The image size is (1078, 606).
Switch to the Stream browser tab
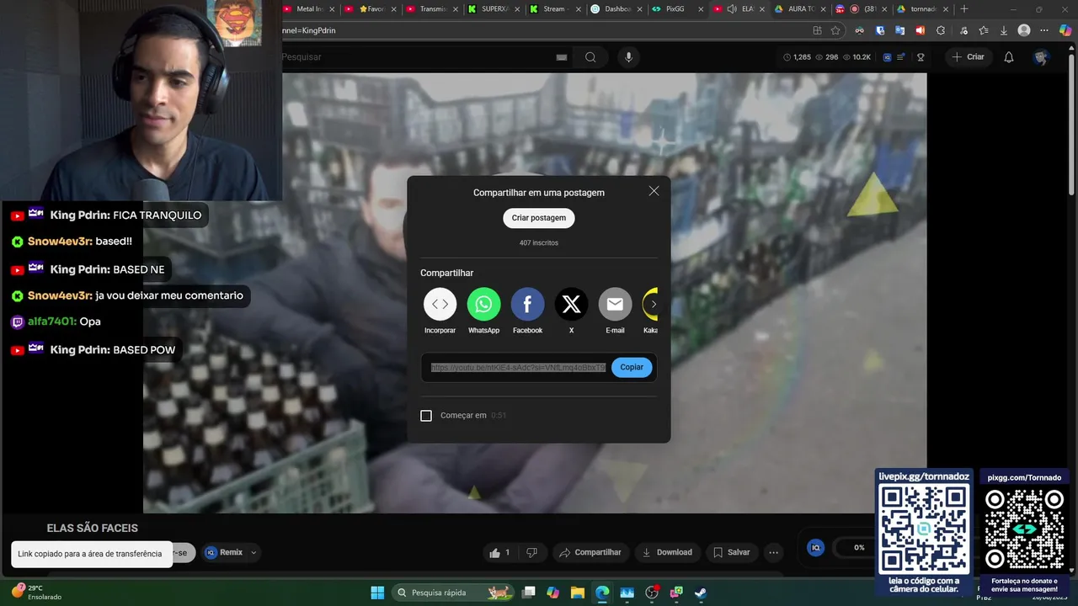[554, 9]
